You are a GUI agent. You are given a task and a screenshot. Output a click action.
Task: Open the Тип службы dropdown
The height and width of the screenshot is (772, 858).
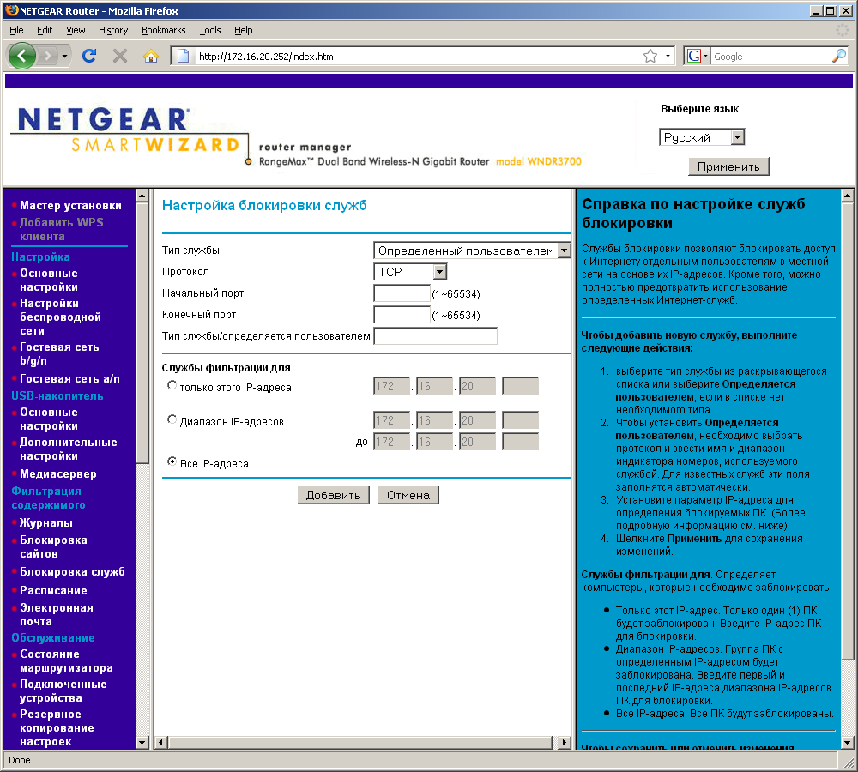coord(472,250)
